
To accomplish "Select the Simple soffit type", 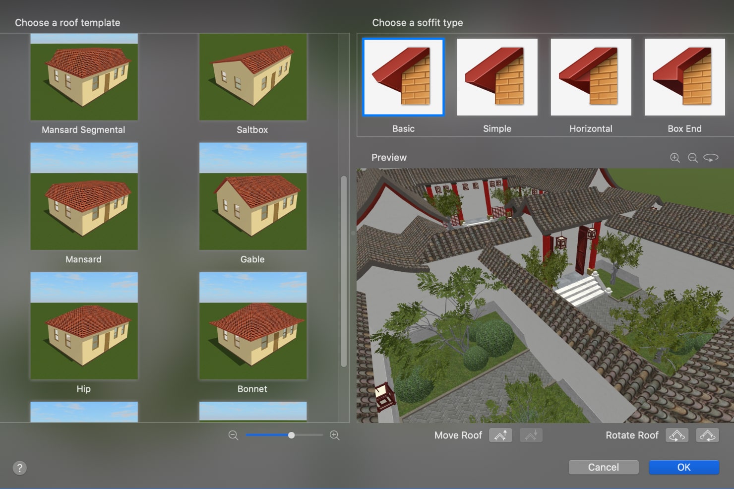I will click(x=497, y=77).
